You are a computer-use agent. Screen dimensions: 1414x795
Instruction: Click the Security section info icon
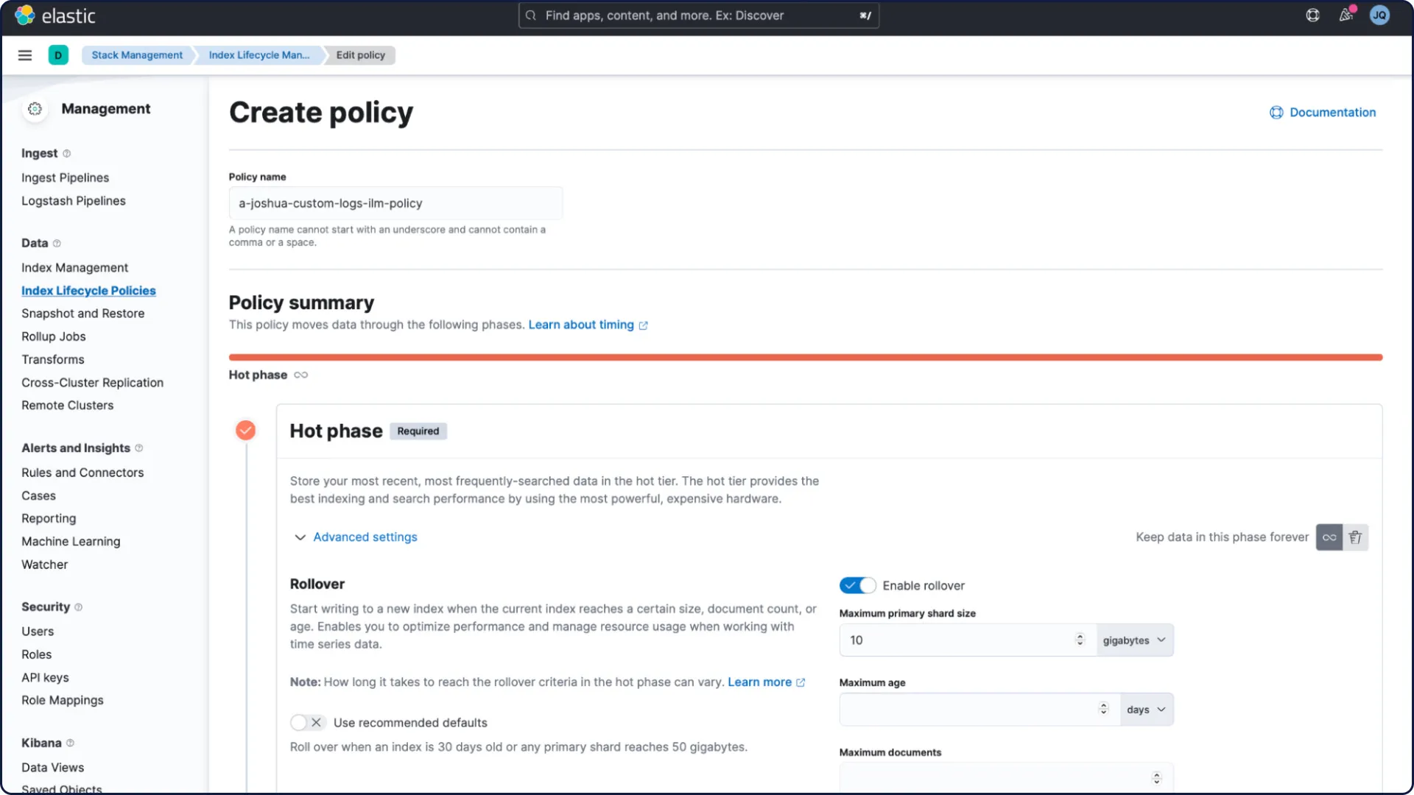tap(78, 607)
